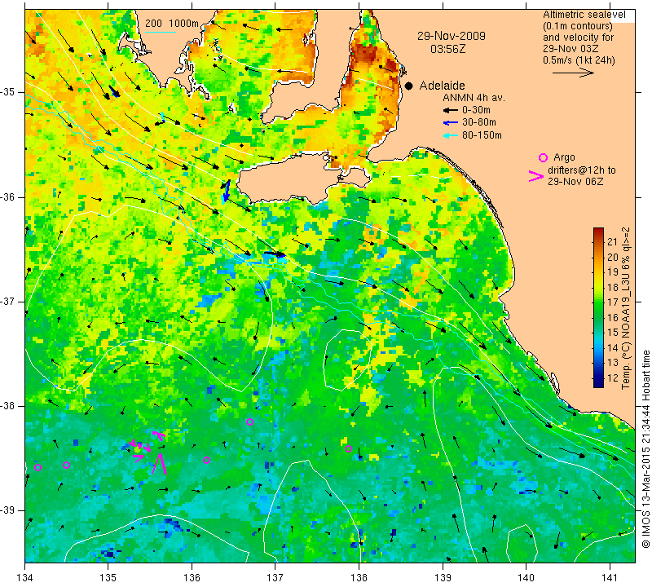652x587 pixels.
Task: Click the 'Argo' legend label
Action: coord(564,157)
